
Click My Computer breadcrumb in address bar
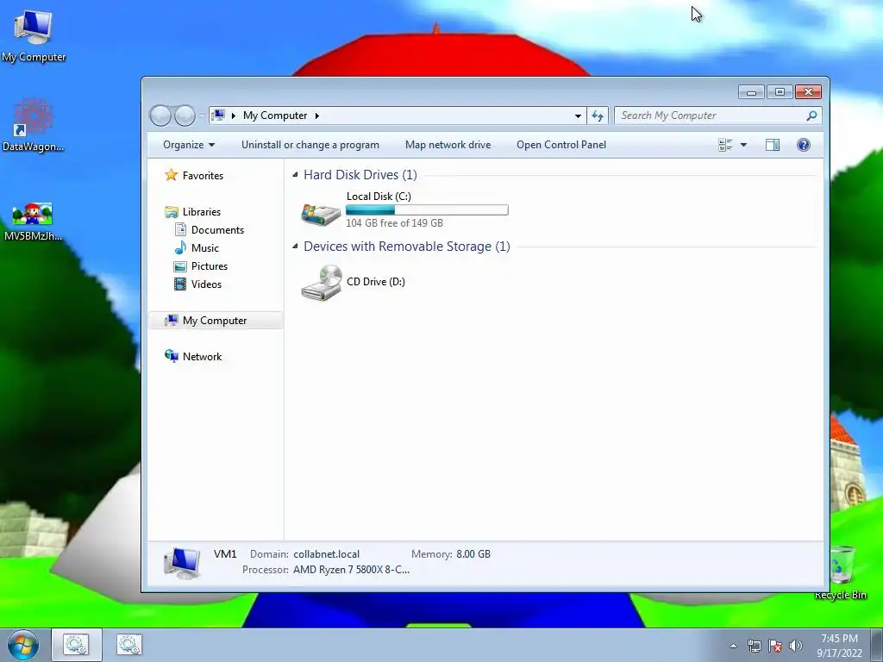tap(275, 116)
